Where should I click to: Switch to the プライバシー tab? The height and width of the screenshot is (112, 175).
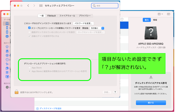(x=85, y=16)
